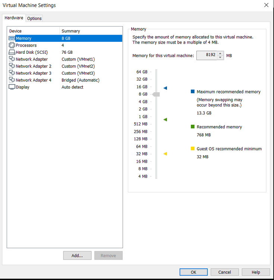Select the Network Adapter 2 row

tap(65, 66)
